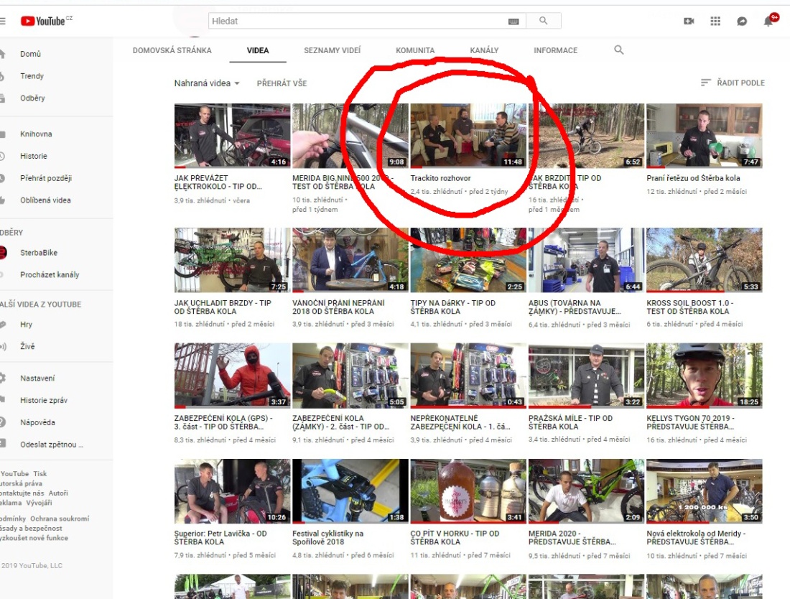Open the Autoři footer link
Viewport: 790px width, 599px height.
click(58, 493)
